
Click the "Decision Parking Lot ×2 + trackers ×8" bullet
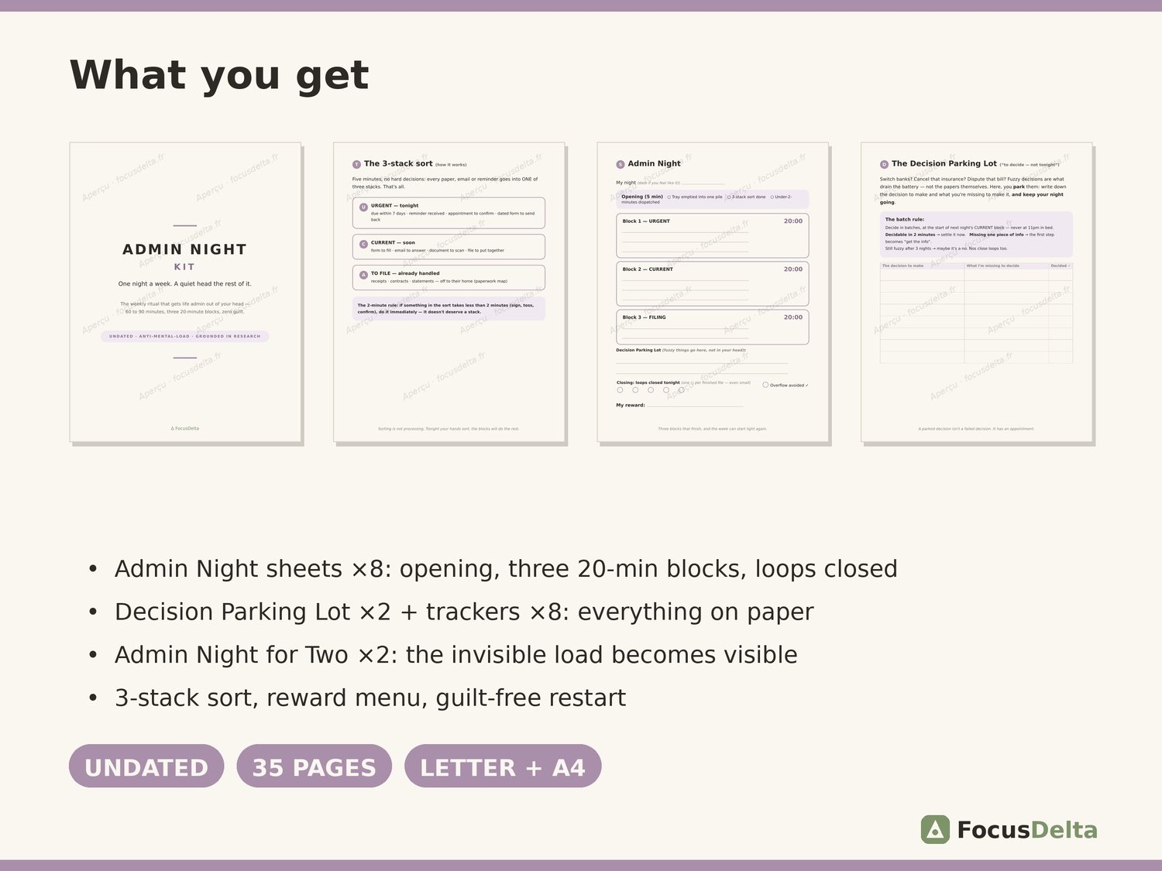(x=464, y=612)
